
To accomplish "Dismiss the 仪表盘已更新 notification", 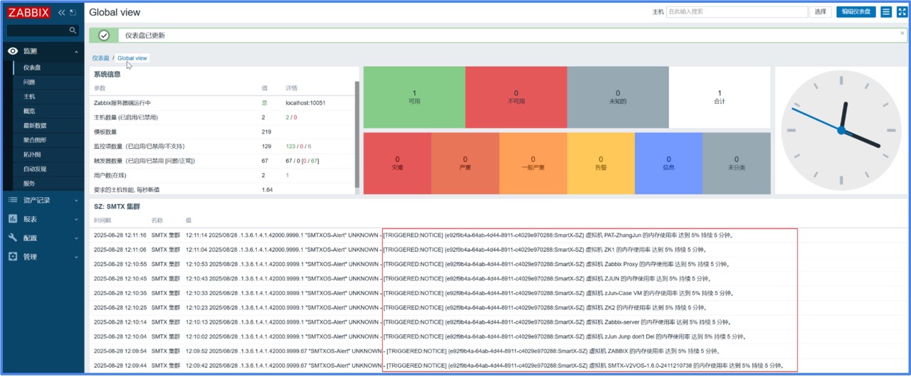I will click(902, 33).
